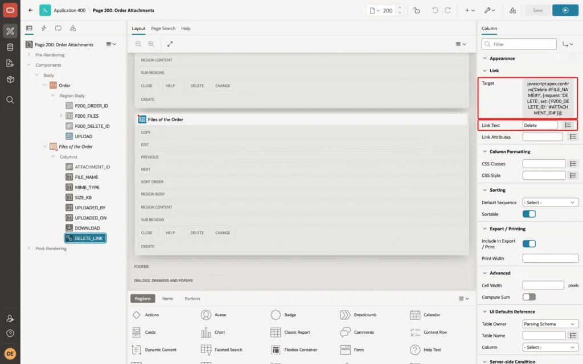The height and width of the screenshot is (364, 583).
Task: Click the Oracle logo at top left
Action: pos(10,10)
